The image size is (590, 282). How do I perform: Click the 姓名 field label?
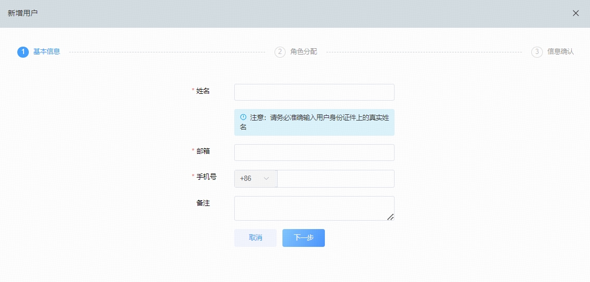[203, 91]
